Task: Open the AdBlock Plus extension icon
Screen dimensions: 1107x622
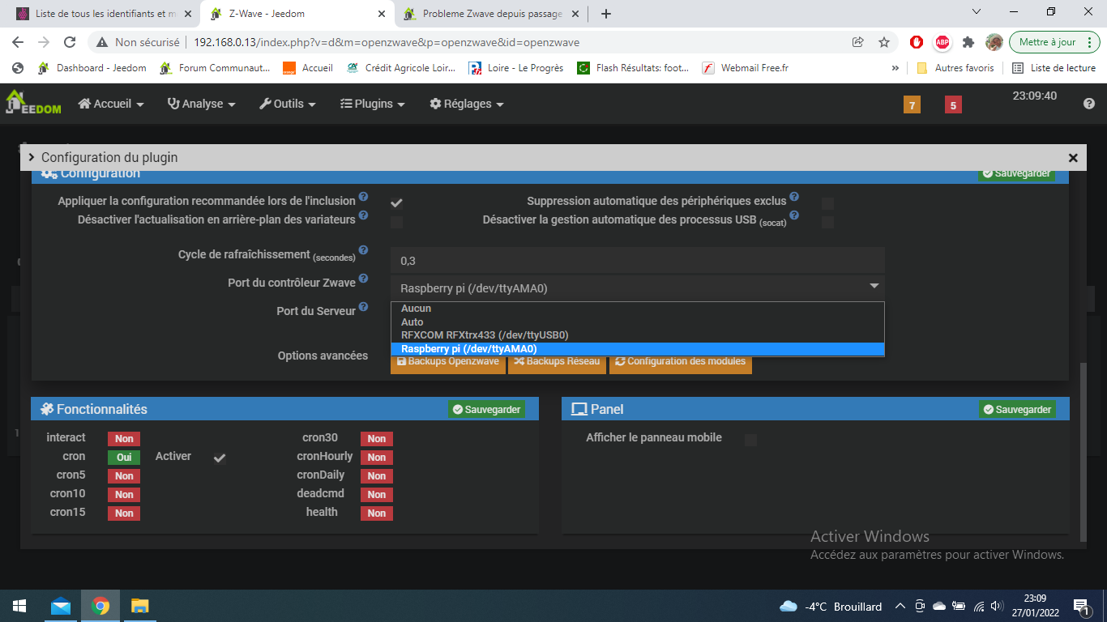Action: pos(942,42)
